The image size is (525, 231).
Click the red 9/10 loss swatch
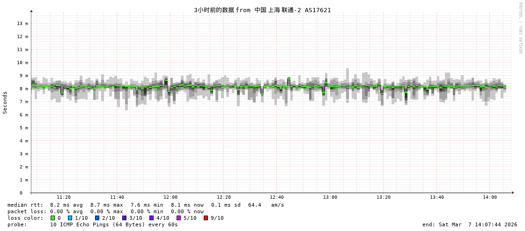[206, 218]
